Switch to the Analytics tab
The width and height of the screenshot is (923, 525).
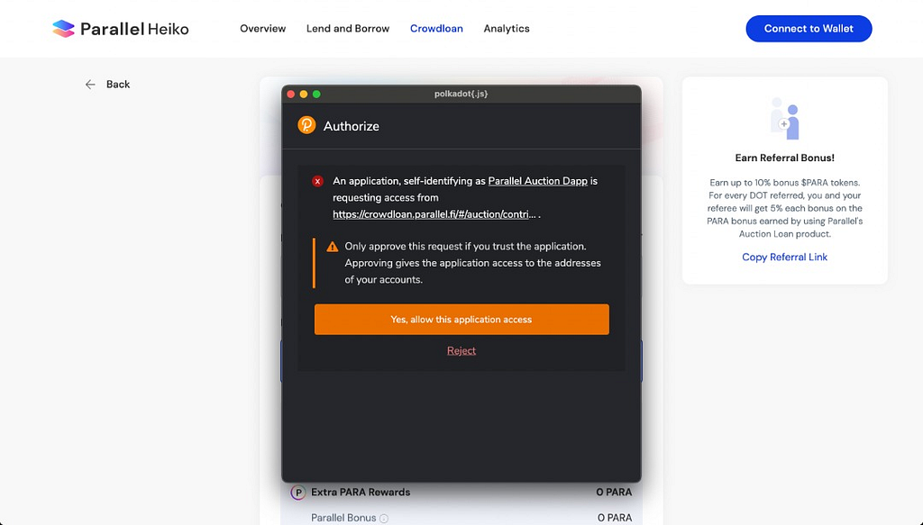507,29
